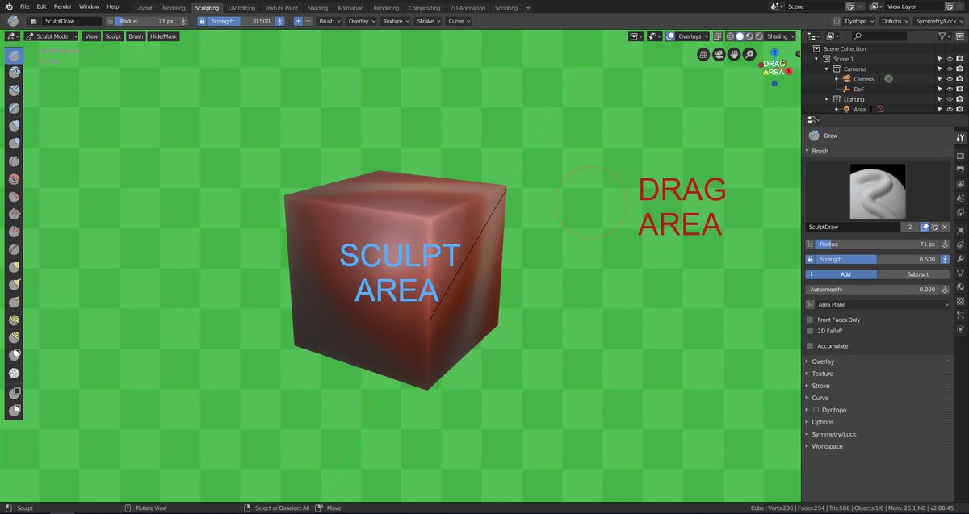Select the Draw sculpt brush tool

(x=15, y=56)
